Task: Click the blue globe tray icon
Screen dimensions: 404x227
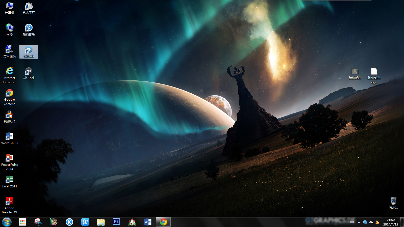Action: click(365, 222)
